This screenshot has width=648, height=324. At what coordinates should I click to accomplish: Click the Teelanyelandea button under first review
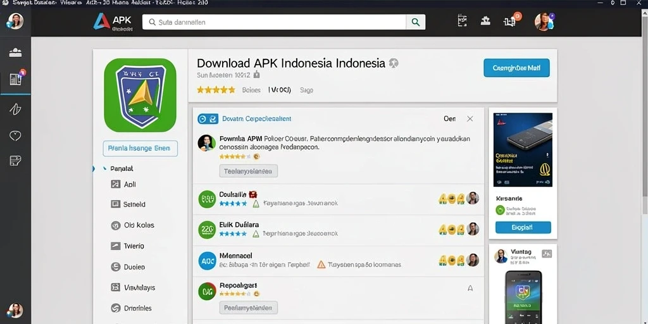[x=248, y=171]
